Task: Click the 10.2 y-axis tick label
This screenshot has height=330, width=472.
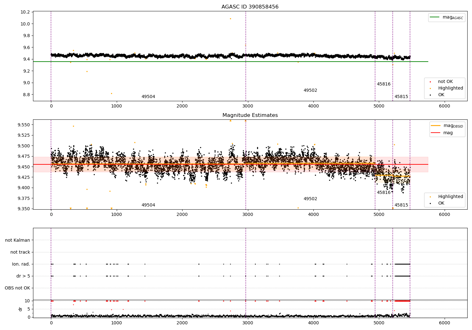Action: tap(25, 12)
